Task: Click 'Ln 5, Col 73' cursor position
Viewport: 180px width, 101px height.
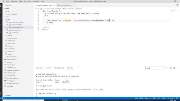Action: (x=139, y=98)
